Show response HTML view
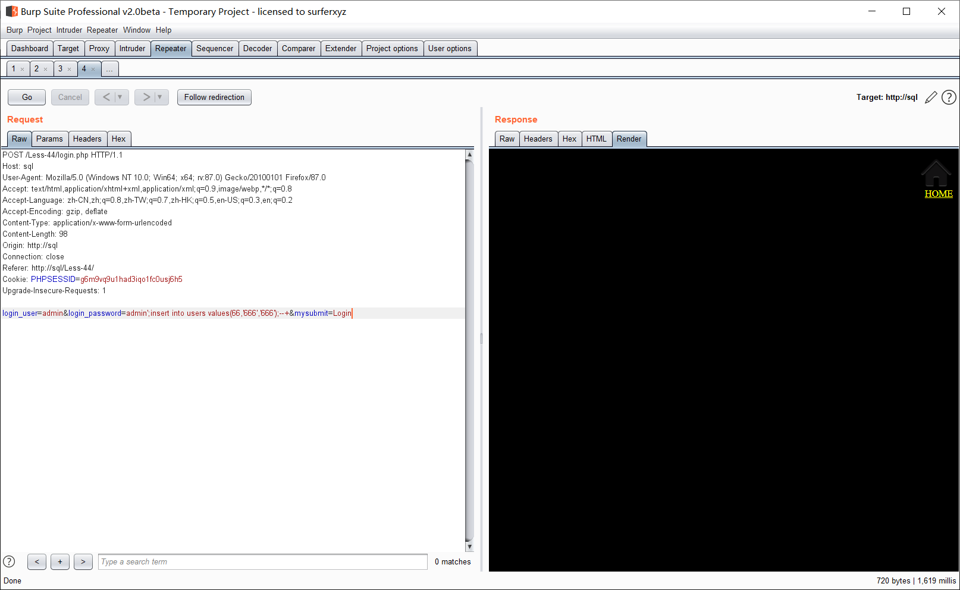This screenshot has width=960, height=590. [x=597, y=139]
